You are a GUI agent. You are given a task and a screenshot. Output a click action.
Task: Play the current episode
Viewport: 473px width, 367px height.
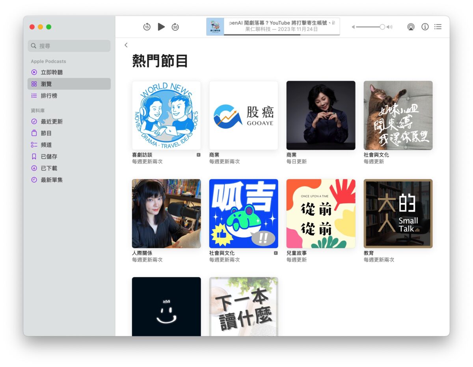[x=161, y=27]
